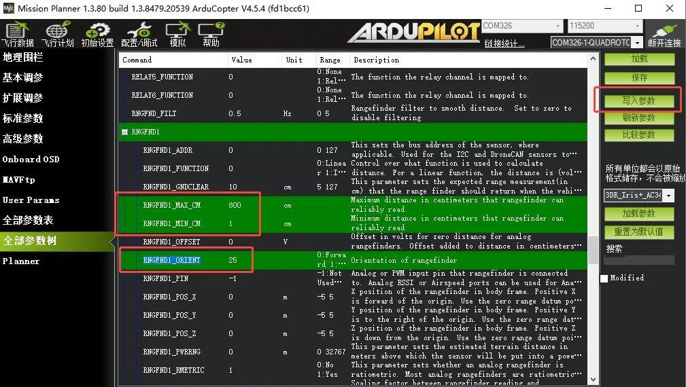Open the 飞行数据 flight data icon
This screenshot has width=686, height=387.
[18, 34]
